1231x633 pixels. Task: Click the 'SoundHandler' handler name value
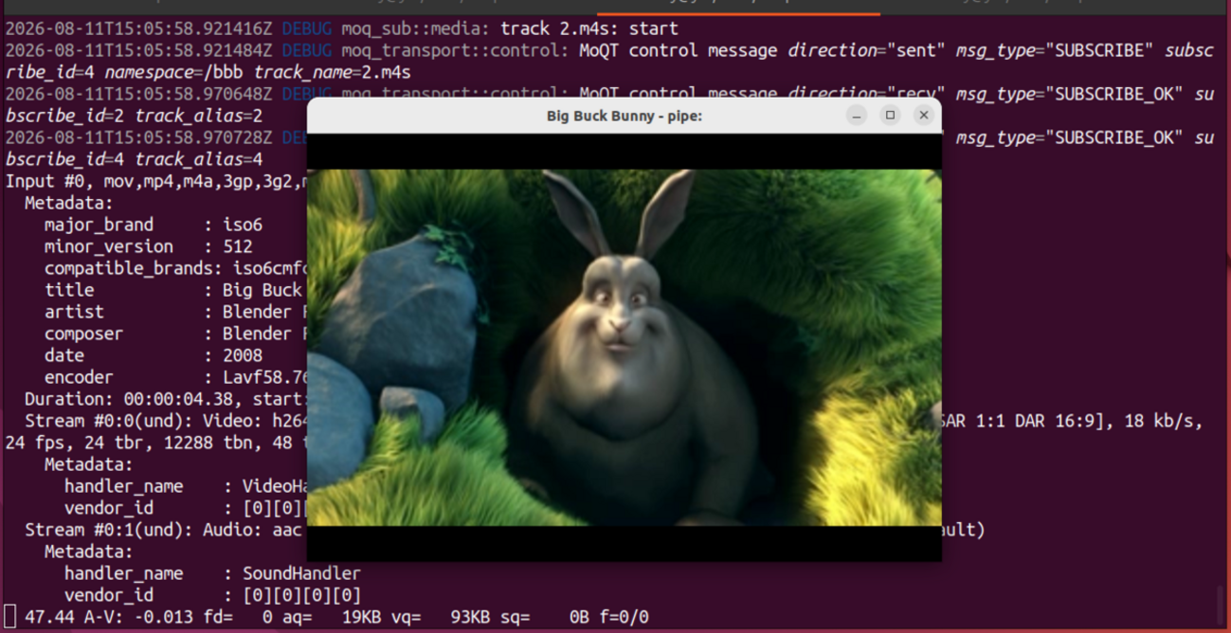point(301,573)
